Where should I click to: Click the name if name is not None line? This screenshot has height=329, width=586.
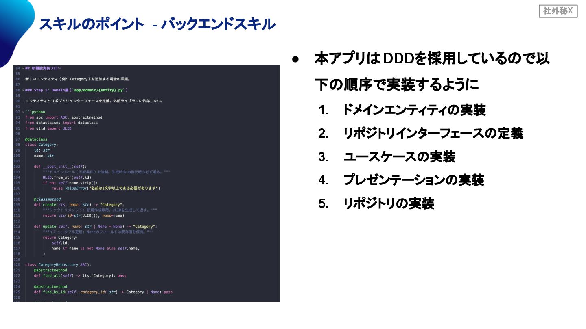(96, 249)
